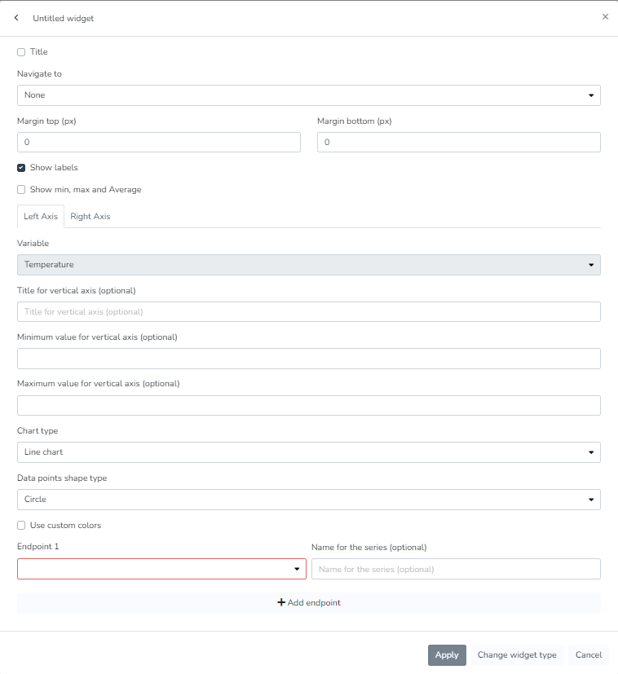Open the Endpoint 1 dropdown
Image resolution: width=618 pixels, height=674 pixels.
tap(161, 569)
